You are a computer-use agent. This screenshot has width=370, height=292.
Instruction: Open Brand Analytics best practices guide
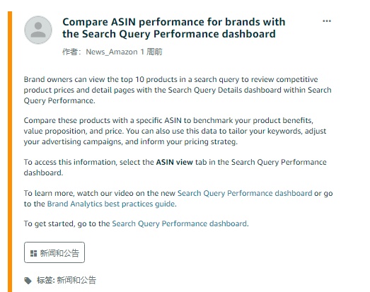point(111,204)
